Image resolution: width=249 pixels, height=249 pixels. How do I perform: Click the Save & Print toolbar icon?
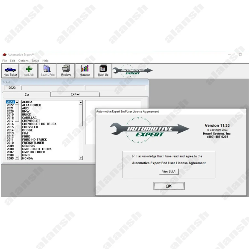pos(47,68)
